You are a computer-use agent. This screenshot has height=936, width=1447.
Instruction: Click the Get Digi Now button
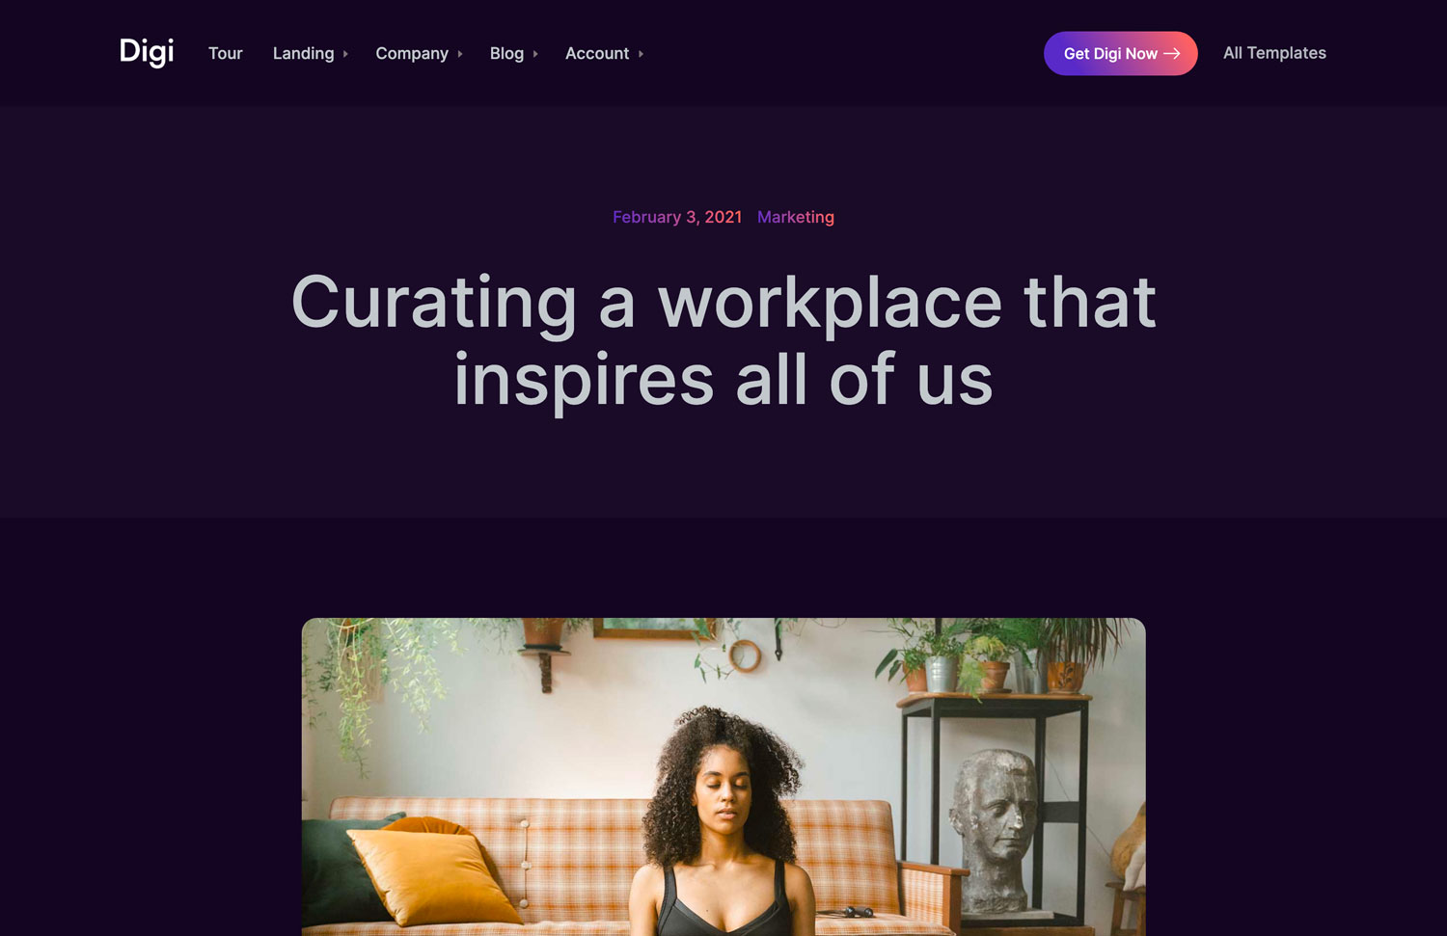coord(1121,53)
